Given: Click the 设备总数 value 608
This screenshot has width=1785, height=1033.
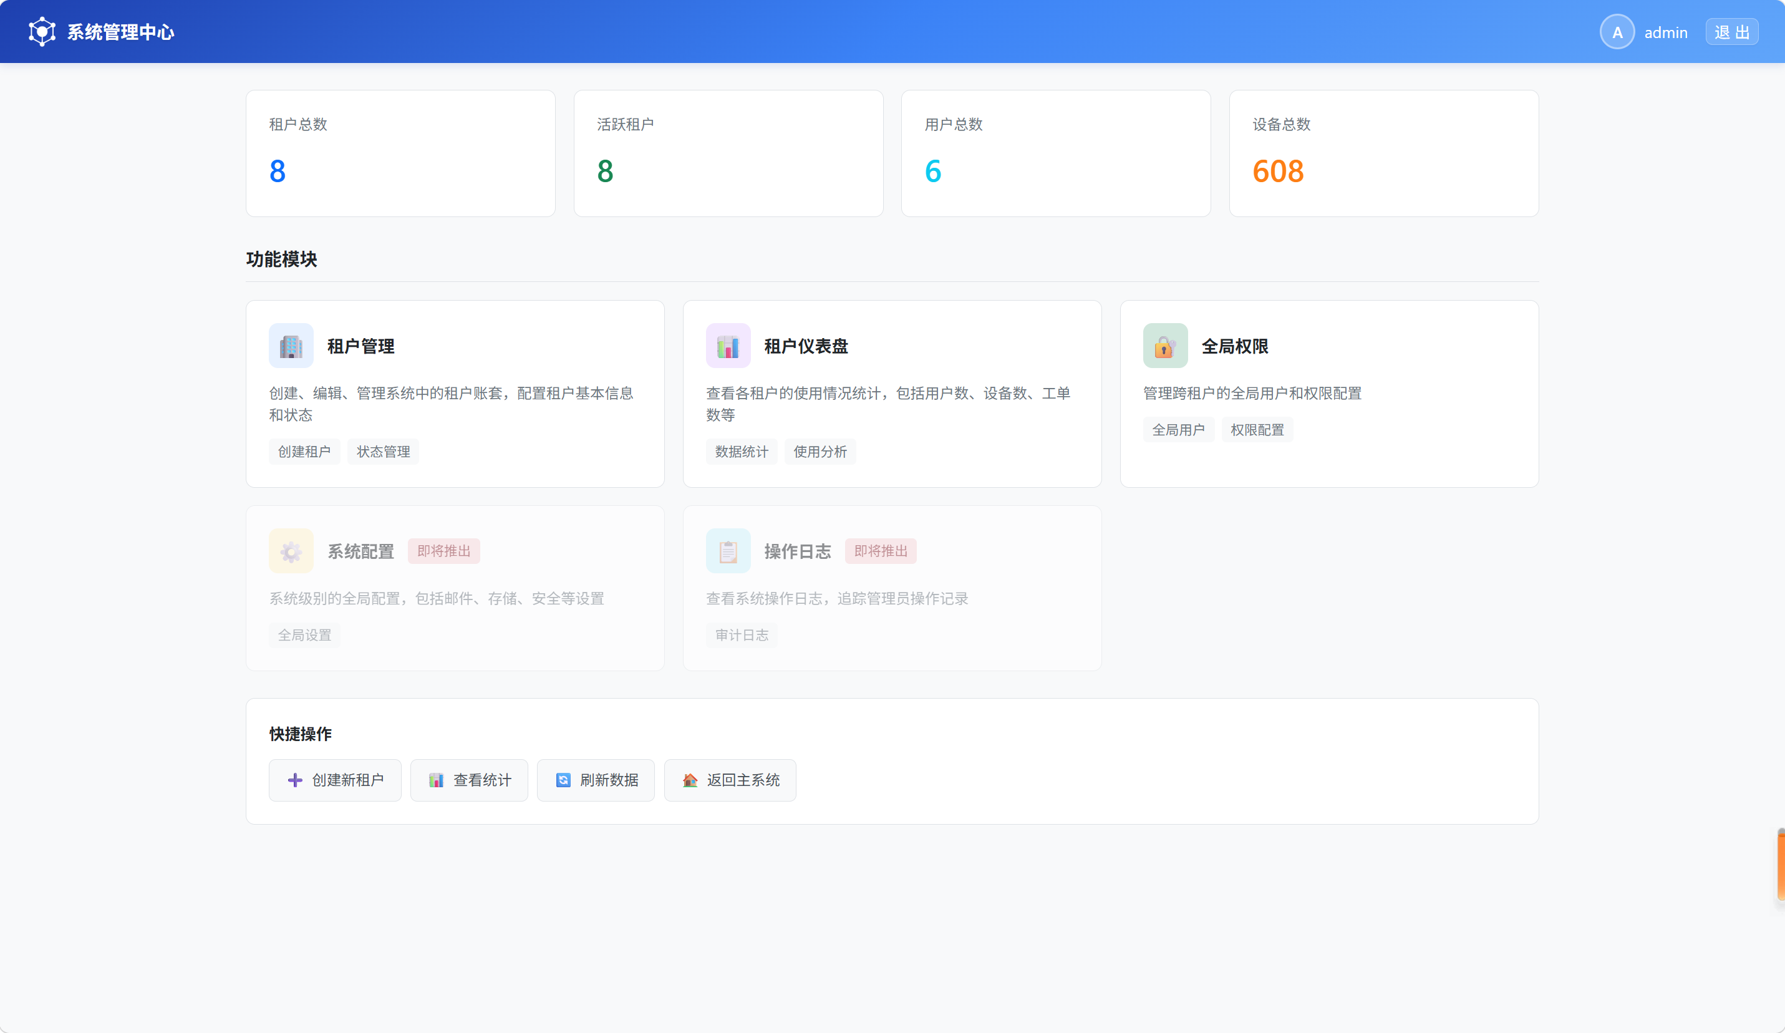Looking at the screenshot, I should point(1279,171).
